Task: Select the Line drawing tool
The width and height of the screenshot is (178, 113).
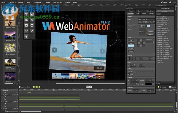Action: 32,31
